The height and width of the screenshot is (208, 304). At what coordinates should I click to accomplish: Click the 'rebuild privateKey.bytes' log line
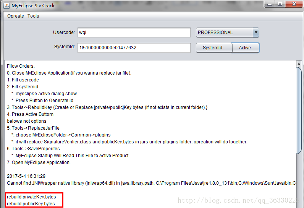point(31,197)
